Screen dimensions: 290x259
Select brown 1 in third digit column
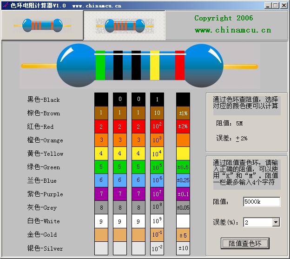click(x=138, y=113)
